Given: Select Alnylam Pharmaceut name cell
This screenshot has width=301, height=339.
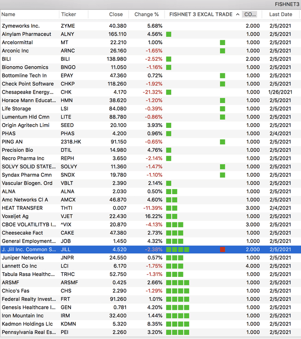Looking at the screenshot, I should [x=26, y=34].
